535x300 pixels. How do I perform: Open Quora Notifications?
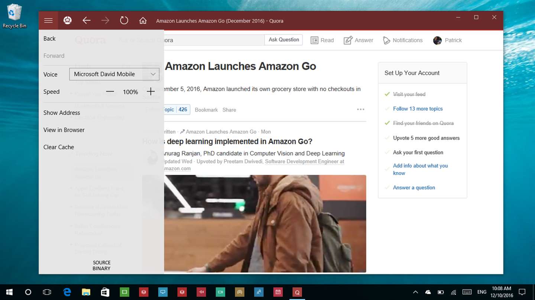point(403,40)
